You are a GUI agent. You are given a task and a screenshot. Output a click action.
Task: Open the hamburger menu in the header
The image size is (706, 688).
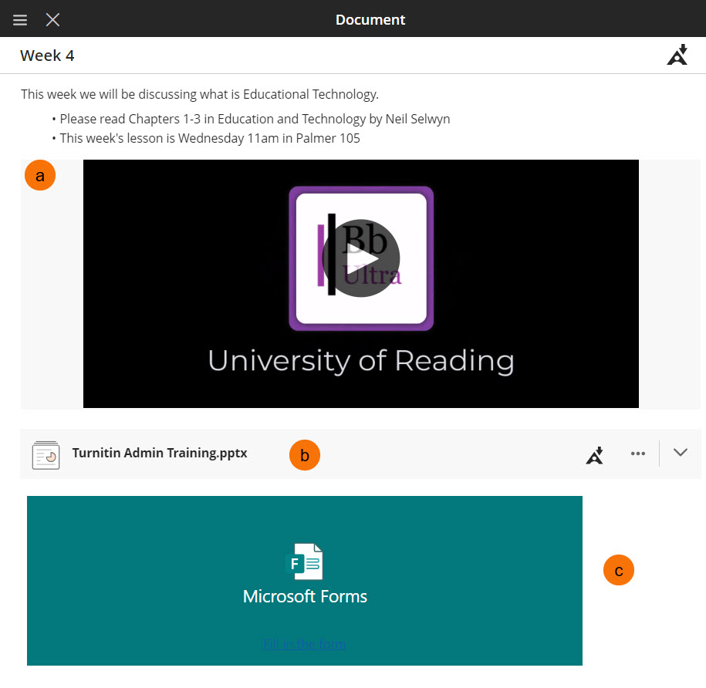[x=20, y=20]
